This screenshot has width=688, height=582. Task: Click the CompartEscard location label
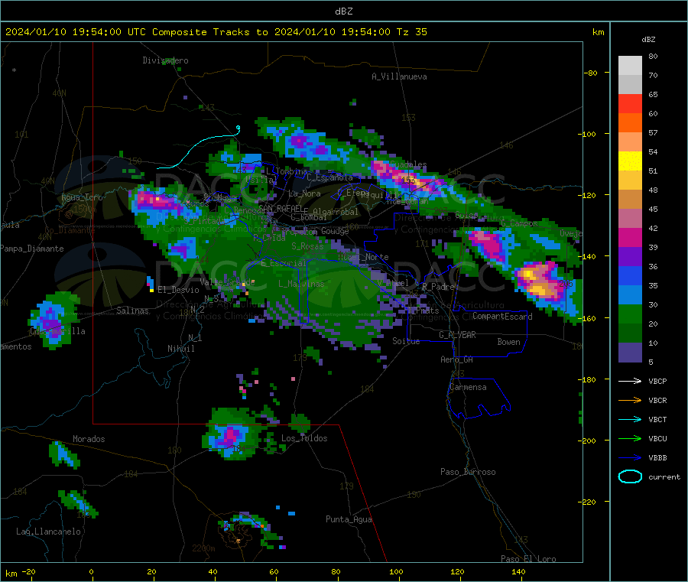point(502,317)
